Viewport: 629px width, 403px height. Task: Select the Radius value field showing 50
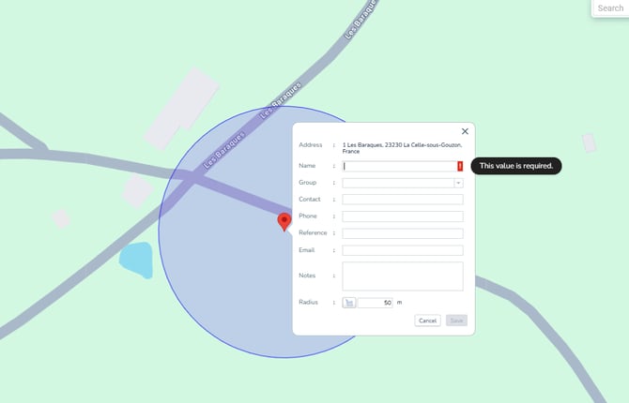coord(375,303)
